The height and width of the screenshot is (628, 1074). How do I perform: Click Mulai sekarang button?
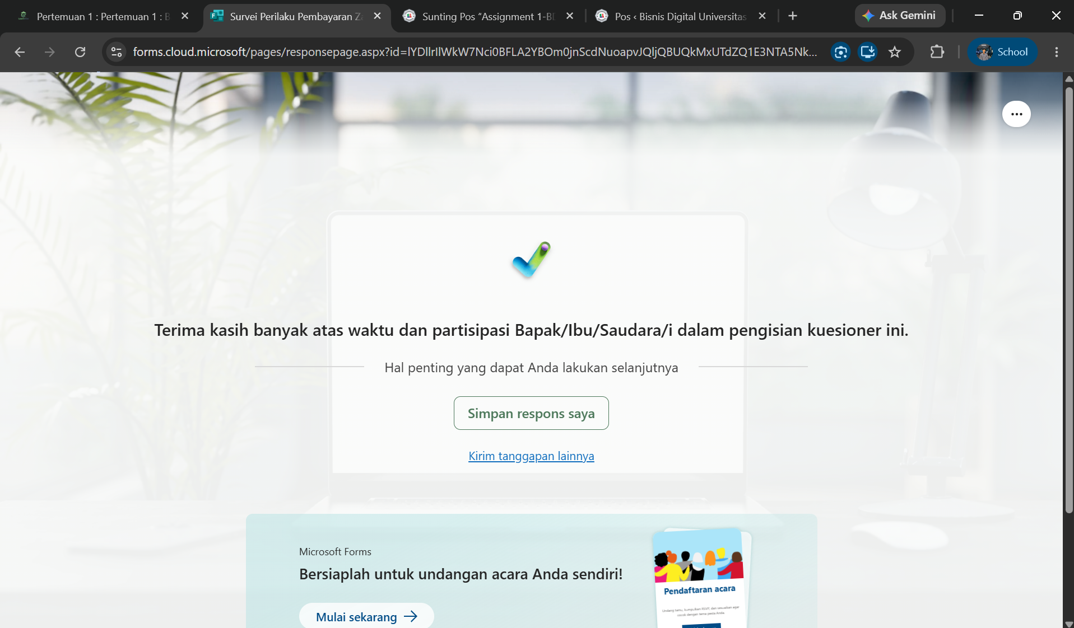(x=366, y=616)
